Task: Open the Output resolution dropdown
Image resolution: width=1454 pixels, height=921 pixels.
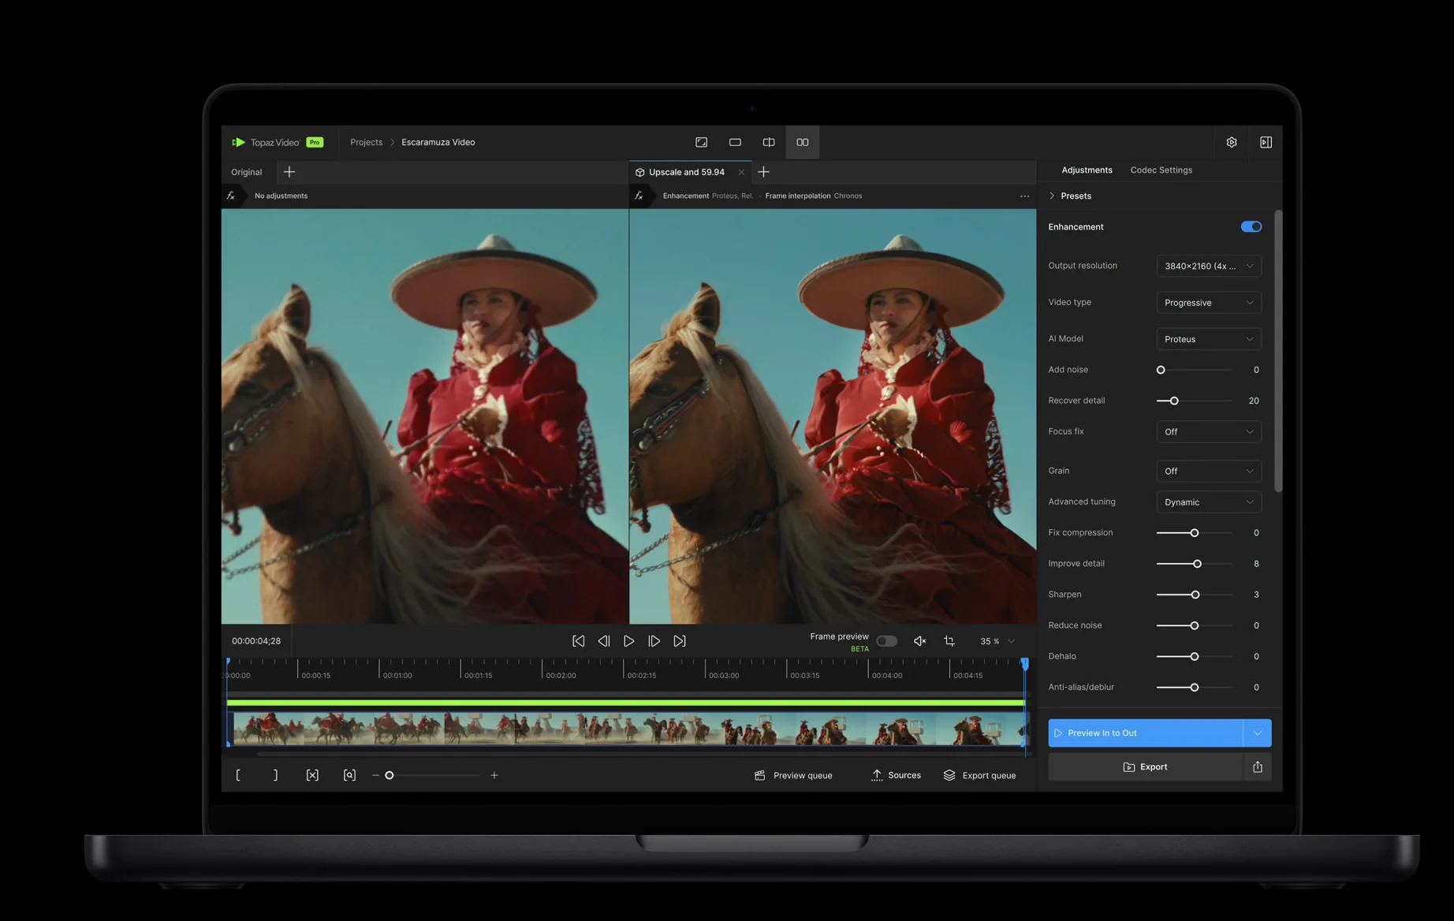Action: pos(1208,267)
